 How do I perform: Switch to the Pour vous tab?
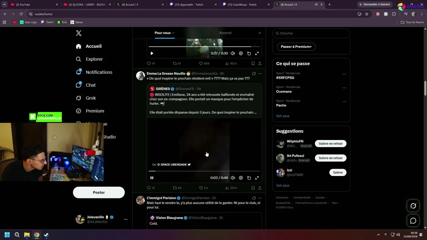(164, 33)
